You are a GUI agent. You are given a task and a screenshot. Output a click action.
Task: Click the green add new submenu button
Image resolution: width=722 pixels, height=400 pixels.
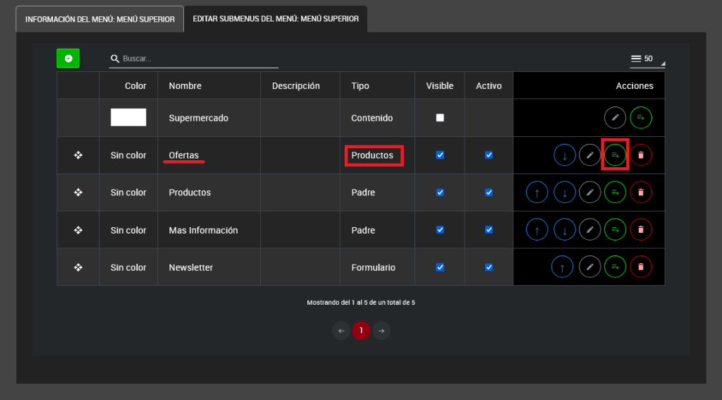coord(68,59)
